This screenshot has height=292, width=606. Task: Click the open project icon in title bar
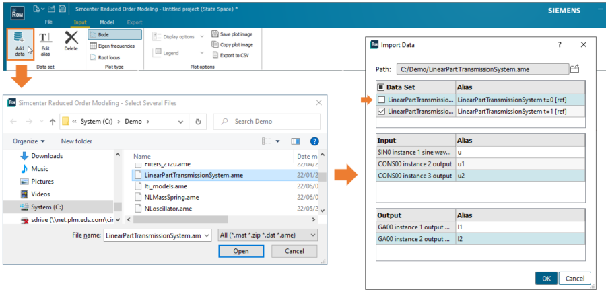(x=52, y=9)
